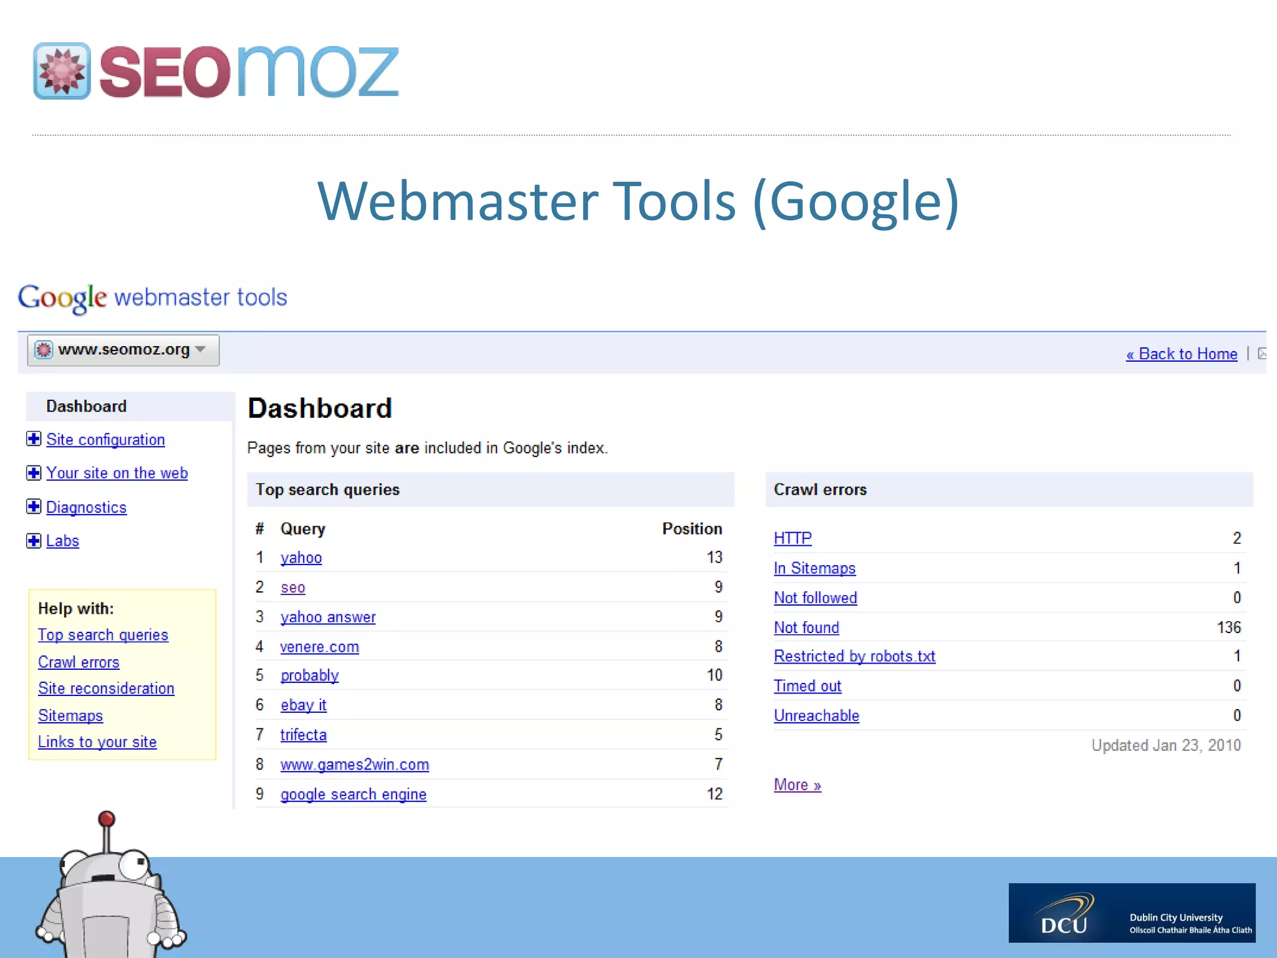Click the Not found count 136

point(1229,627)
